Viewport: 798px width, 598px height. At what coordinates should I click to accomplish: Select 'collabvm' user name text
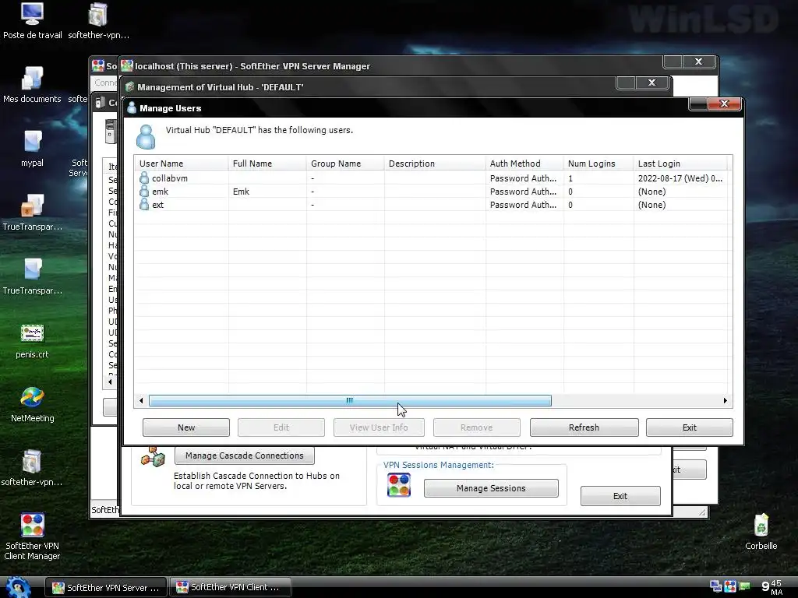[x=169, y=178]
